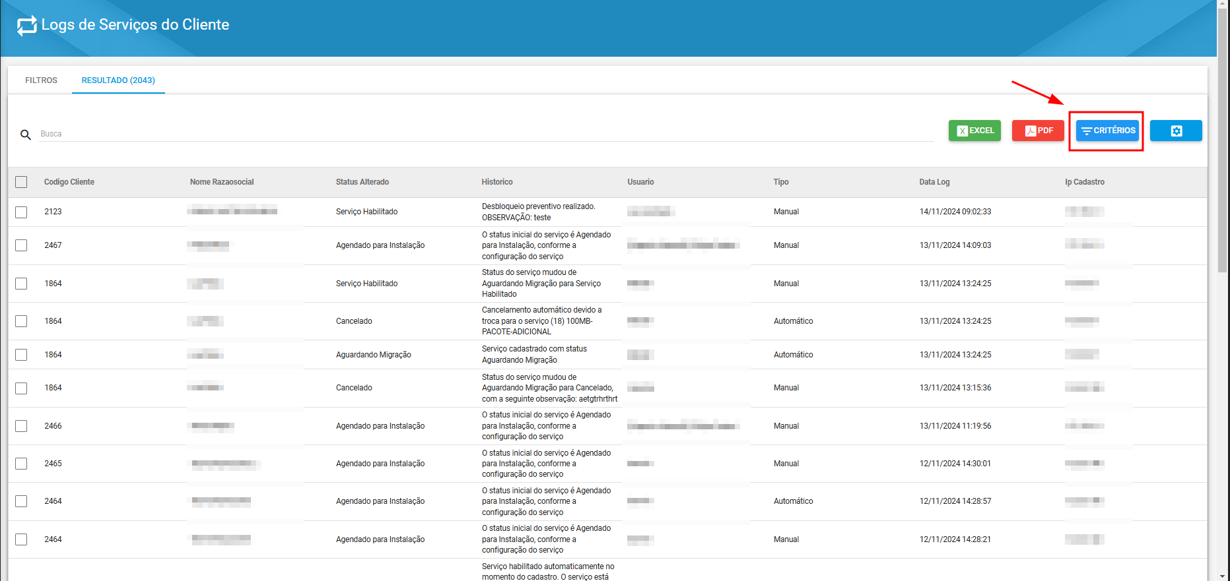Check the row for client 2467
1230x581 pixels.
pyautogui.click(x=21, y=245)
